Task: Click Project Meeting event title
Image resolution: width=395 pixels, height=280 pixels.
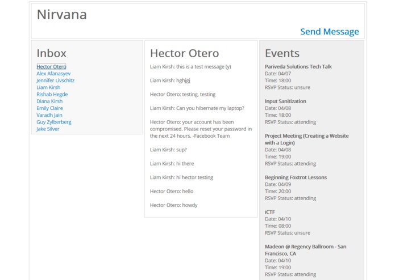Action: coord(307,139)
